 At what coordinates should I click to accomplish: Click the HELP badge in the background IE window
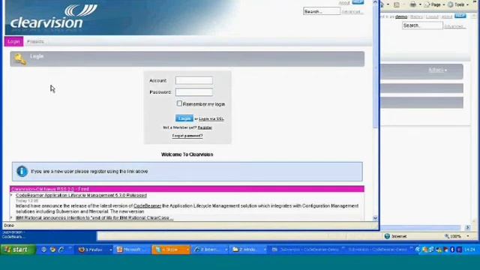[x=460, y=16]
